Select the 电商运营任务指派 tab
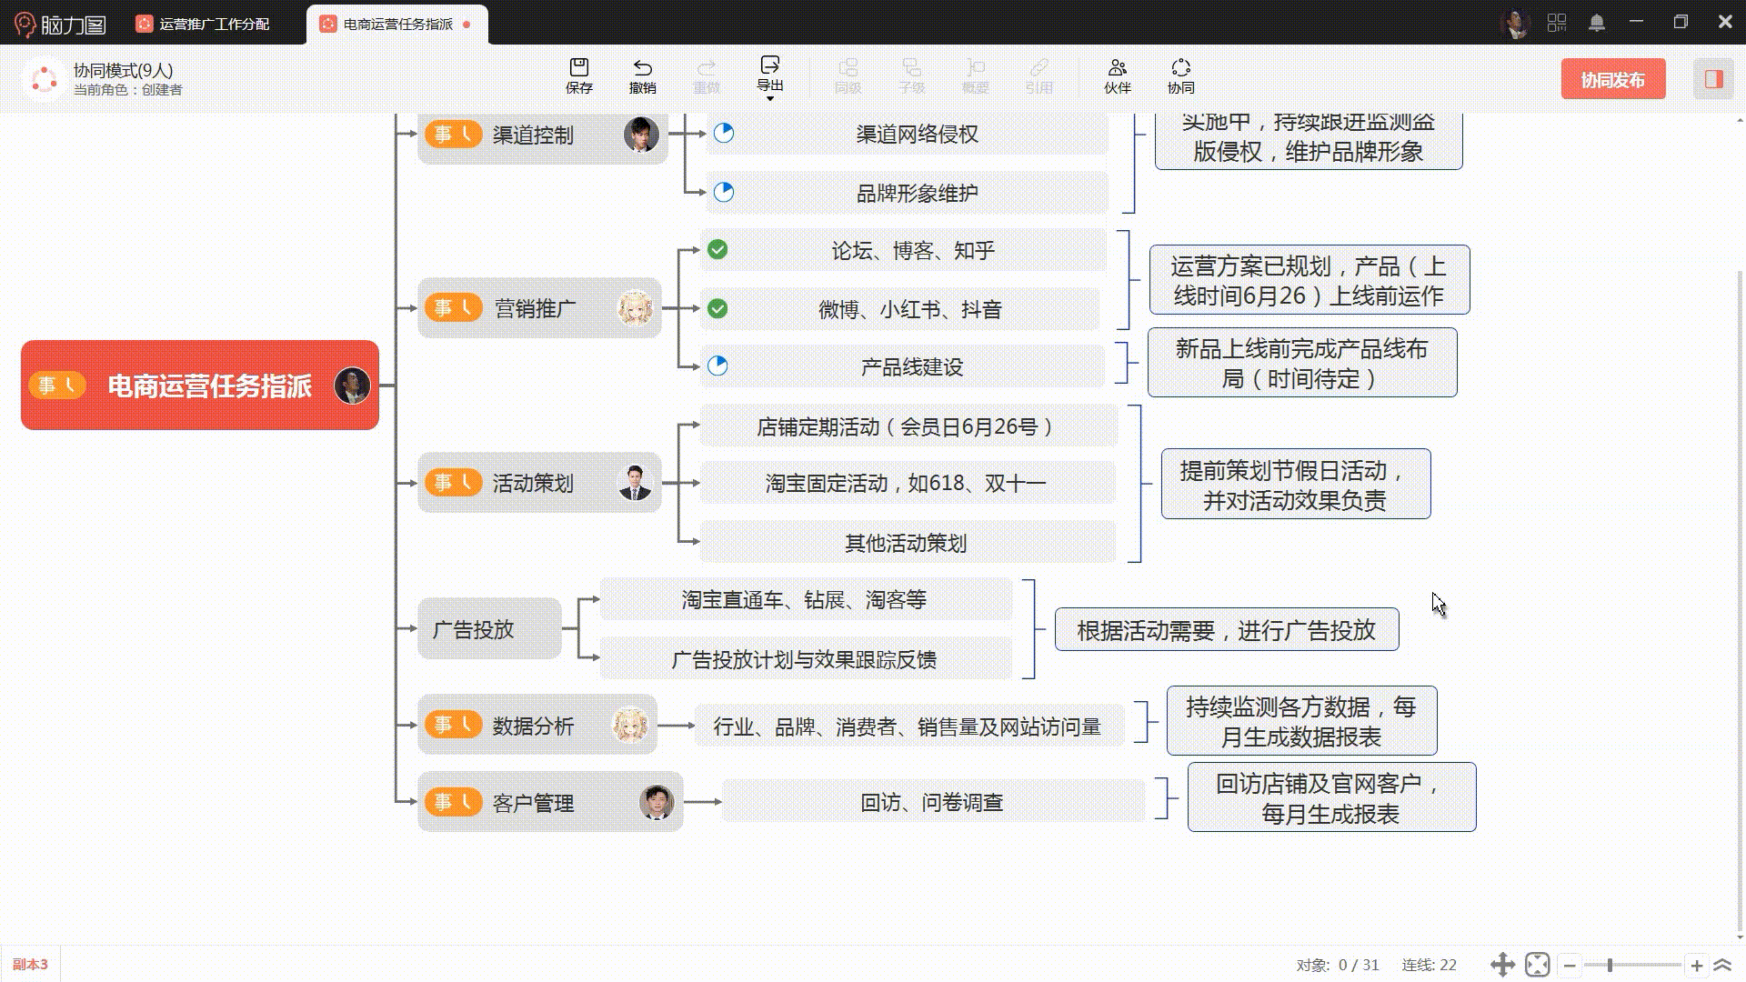This screenshot has height=982, width=1746. (397, 24)
